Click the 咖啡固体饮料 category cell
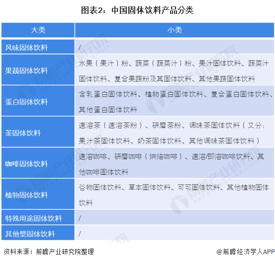 point(38,163)
